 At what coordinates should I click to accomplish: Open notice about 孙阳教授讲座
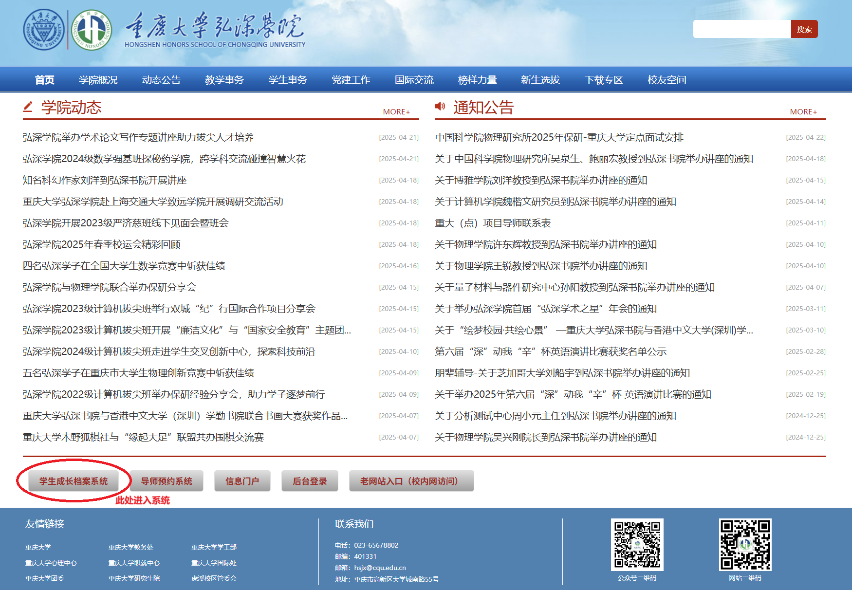click(x=575, y=287)
